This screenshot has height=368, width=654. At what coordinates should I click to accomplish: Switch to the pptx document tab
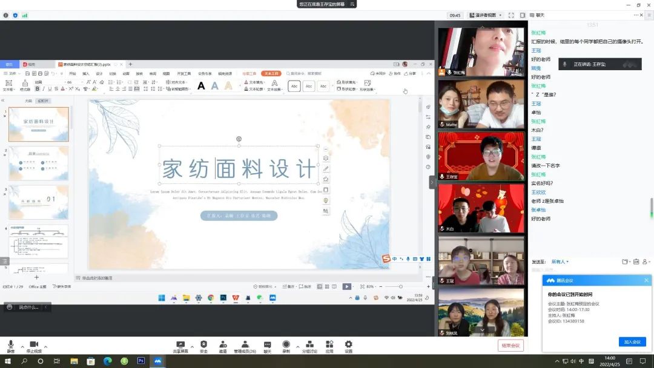[87, 64]
